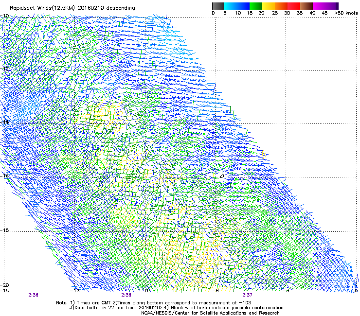Click the '30' legend scale label
360x316 pixels.
[x=287, y=13]
